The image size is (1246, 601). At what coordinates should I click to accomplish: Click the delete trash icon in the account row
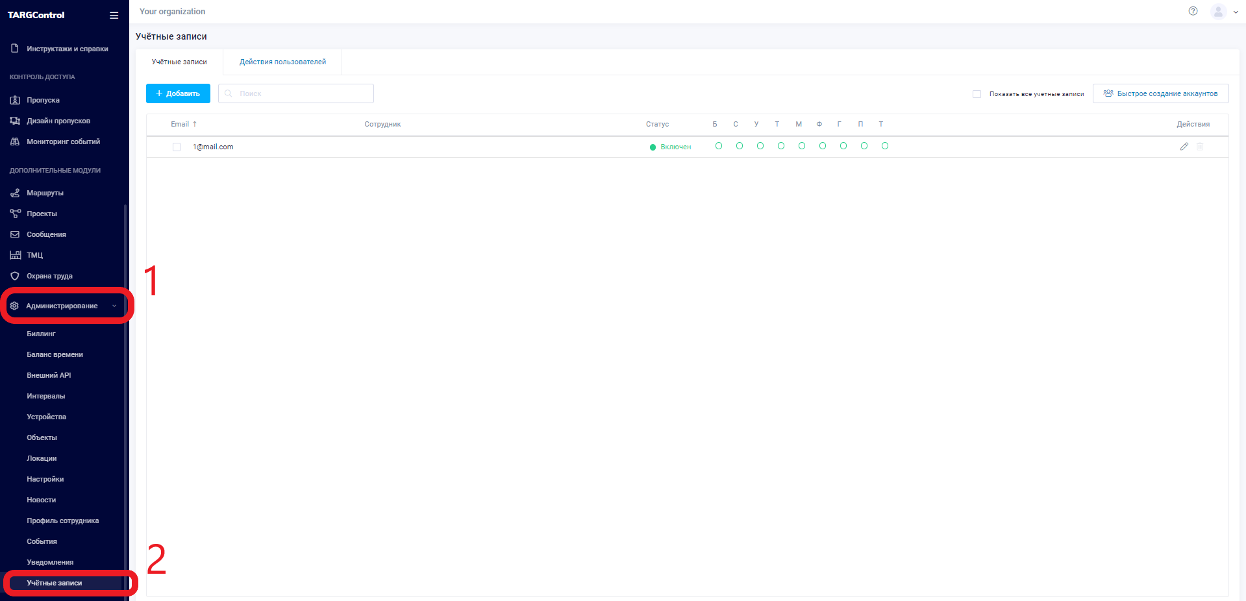(x=1200, y=147)
